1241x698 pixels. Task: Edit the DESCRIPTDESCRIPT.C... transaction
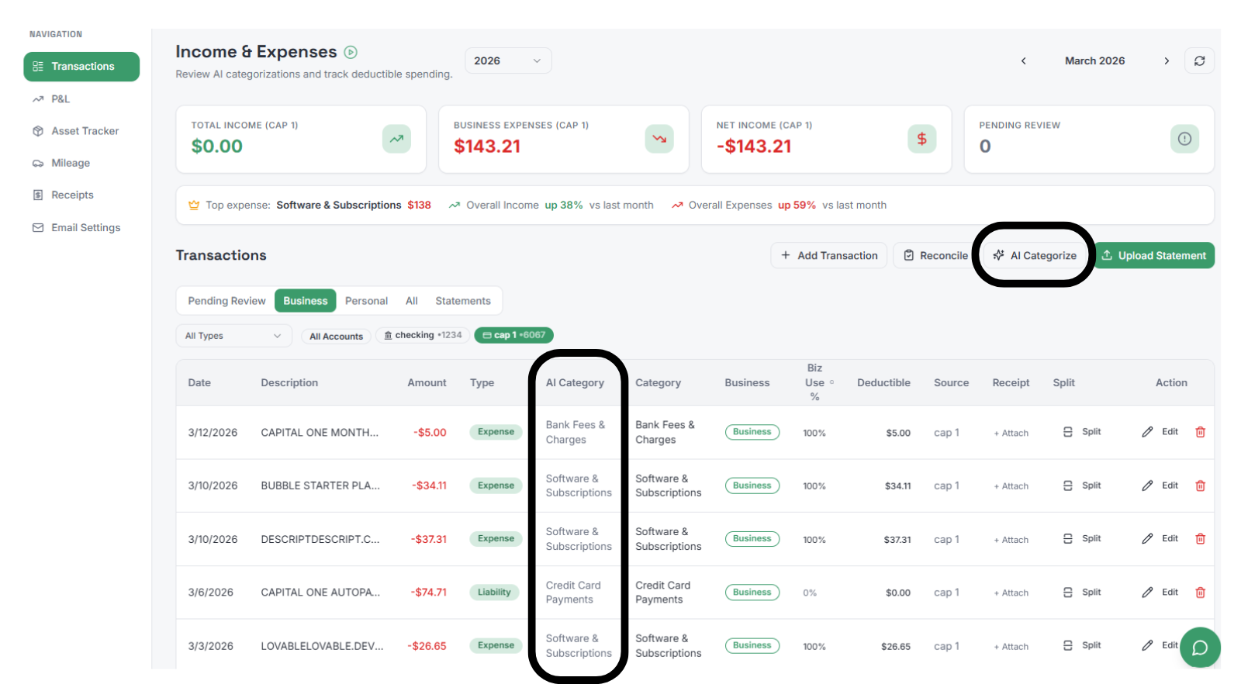point(1160,538)
